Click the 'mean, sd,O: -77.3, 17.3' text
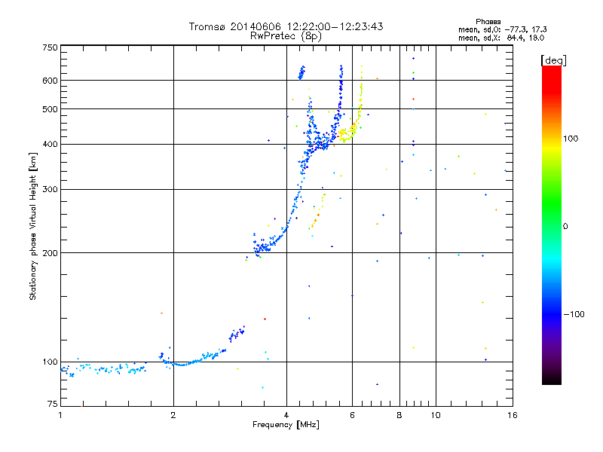 (x=502, y=29)
